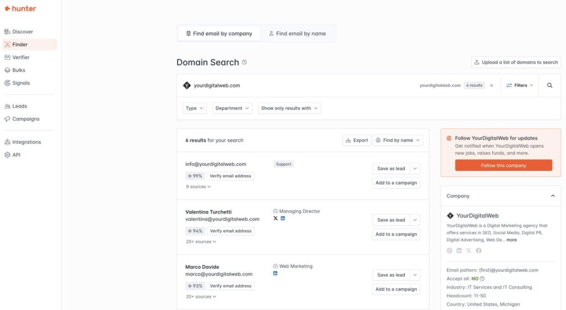Open the Find by name dropdown

pyautogui.click(x=398, y=140)
